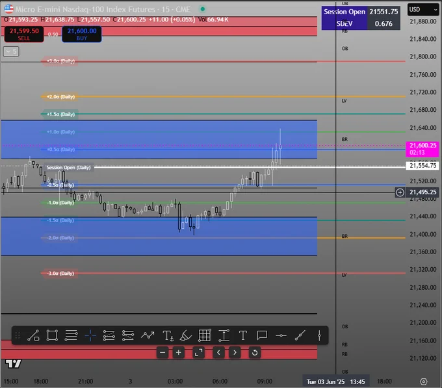Select the +1.0σ (Daily) line label
Image resolution: width=442 pixels, height=388 pixels.
click(x=60, y=132)
